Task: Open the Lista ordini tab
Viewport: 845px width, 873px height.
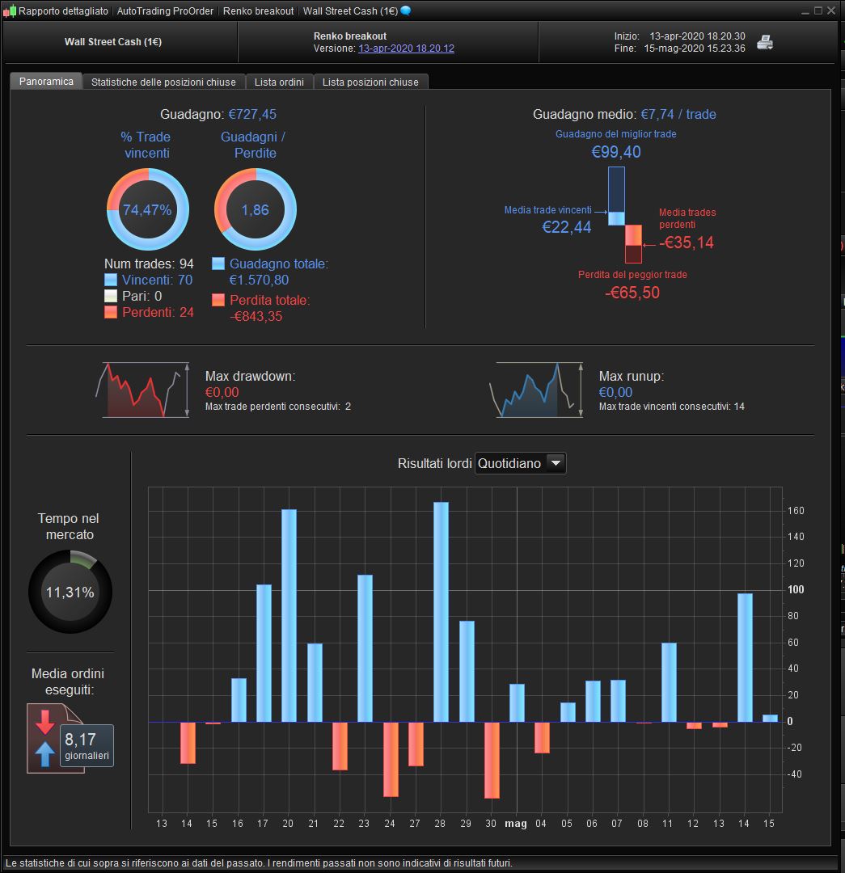Action: tap(279, 82)
